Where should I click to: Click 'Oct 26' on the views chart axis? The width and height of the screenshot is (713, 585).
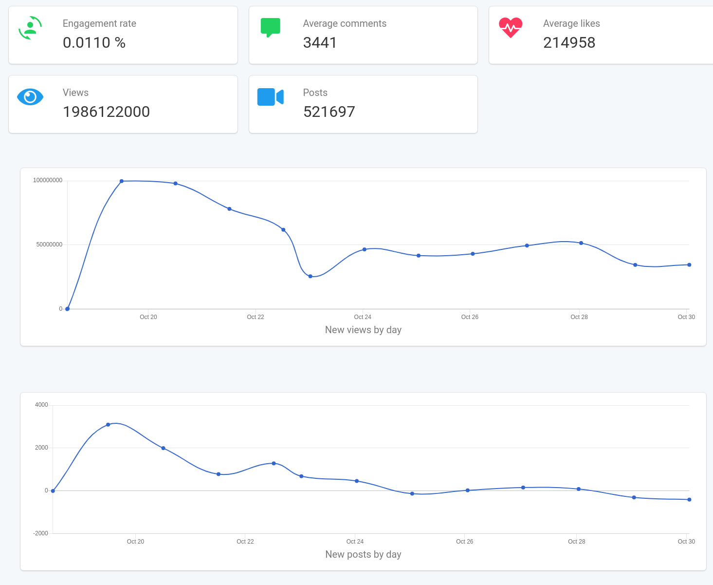pyautogui.click(x=470, y=317)
